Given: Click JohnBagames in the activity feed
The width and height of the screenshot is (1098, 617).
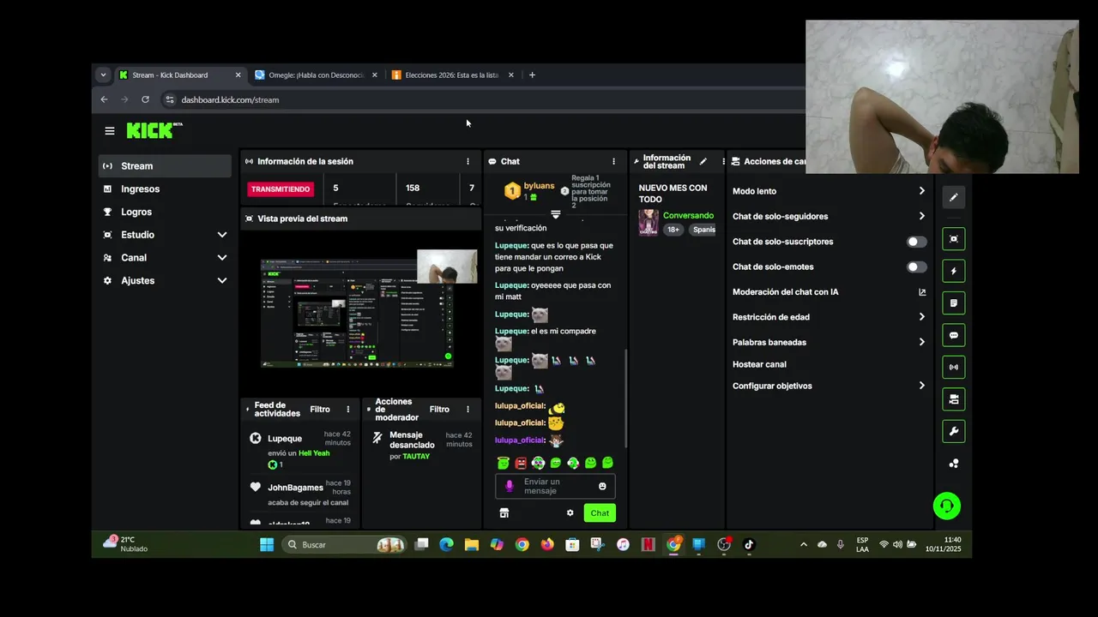Looking at the screenshot, I should (x=295, y=488).
